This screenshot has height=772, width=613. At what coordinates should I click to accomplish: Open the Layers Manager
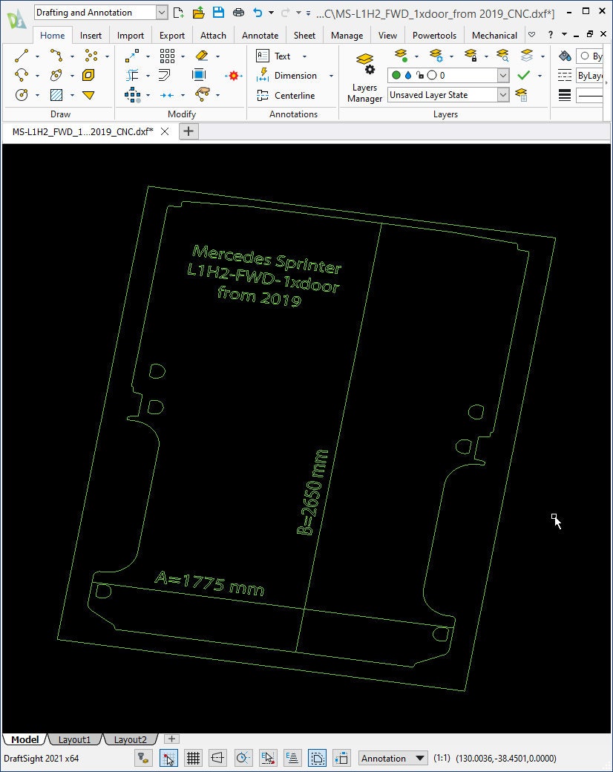pos(365,78)
